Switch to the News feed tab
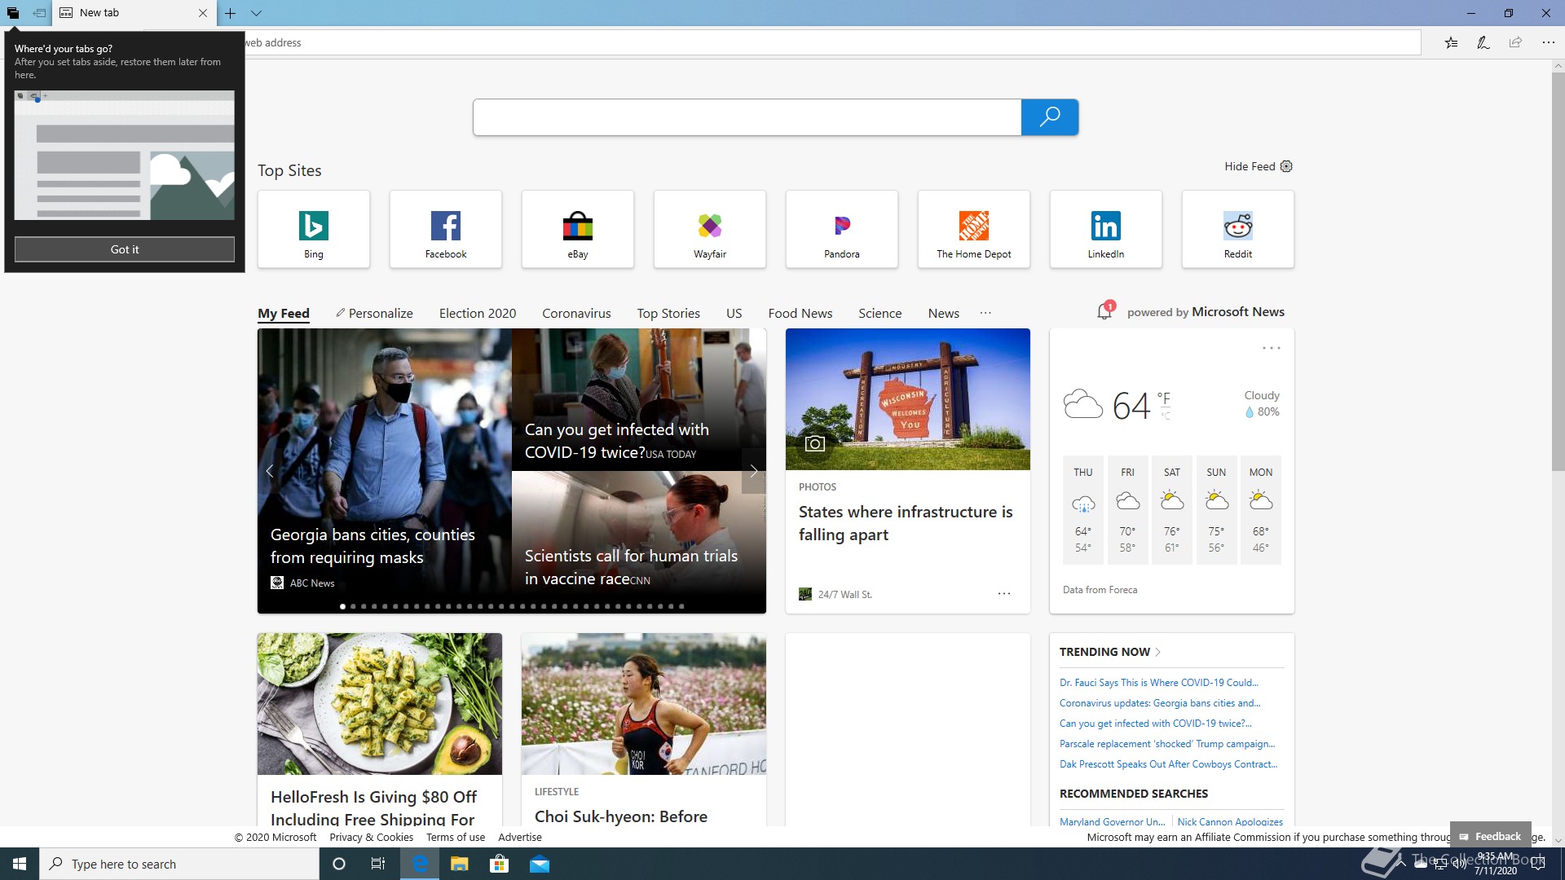This screenshot has height=880, width=1565. (944, 314)
